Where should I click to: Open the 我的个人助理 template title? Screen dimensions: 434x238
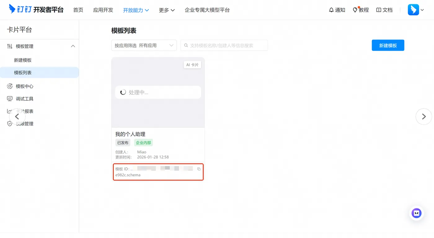tap(130, 134)
